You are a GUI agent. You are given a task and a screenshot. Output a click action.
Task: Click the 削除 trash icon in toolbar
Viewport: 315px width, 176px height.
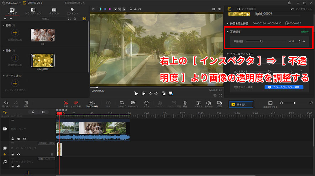[x=26, y=103]
